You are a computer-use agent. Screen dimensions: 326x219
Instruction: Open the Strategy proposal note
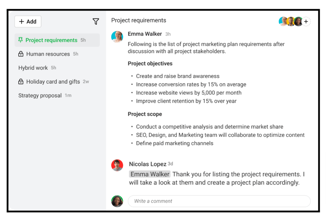(x=40, y=96)
